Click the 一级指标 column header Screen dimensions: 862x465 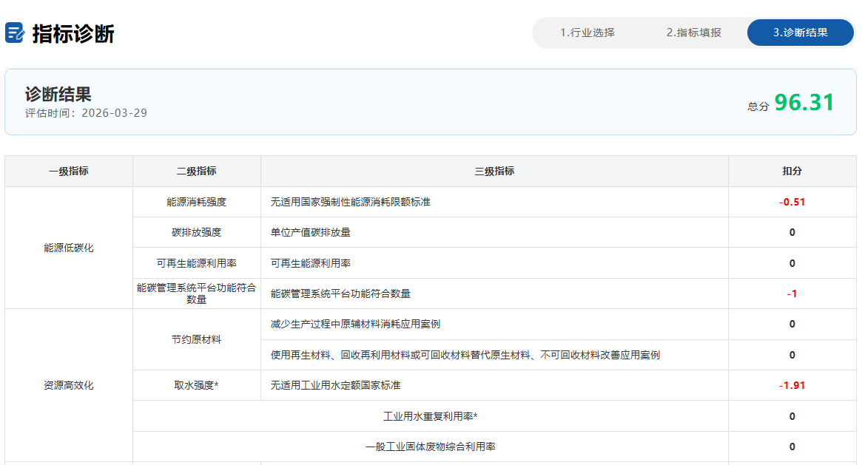click(x=69, y=171)
